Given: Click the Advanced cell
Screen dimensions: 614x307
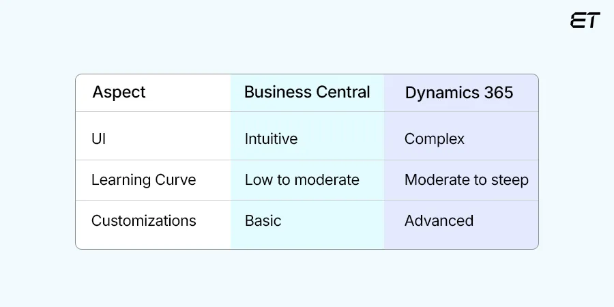Looking at the screenshot, I should click(x=439, y=221).
